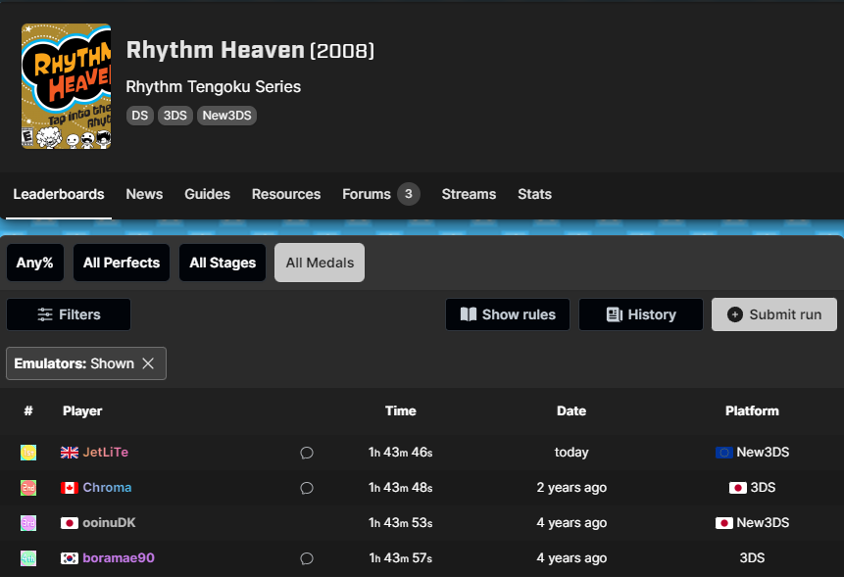Open the 1h 43m 53s run
The height and width of the screenshot is (577, 844).
(x=401, y=523)
